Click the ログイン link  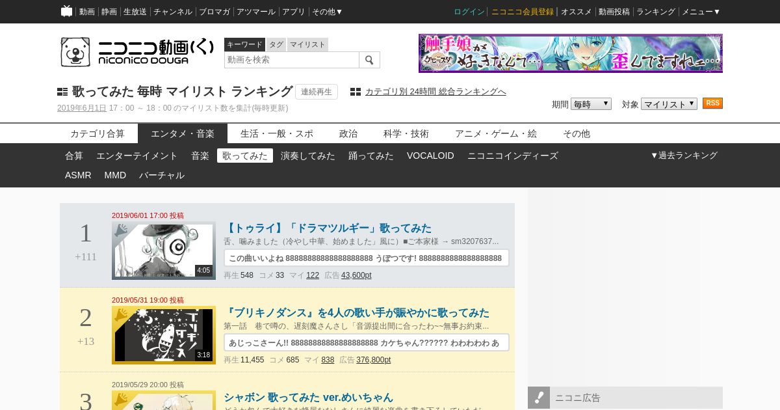coord(469,12)
